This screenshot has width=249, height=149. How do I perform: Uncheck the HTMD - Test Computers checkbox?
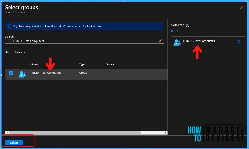[x=11, y=73]
